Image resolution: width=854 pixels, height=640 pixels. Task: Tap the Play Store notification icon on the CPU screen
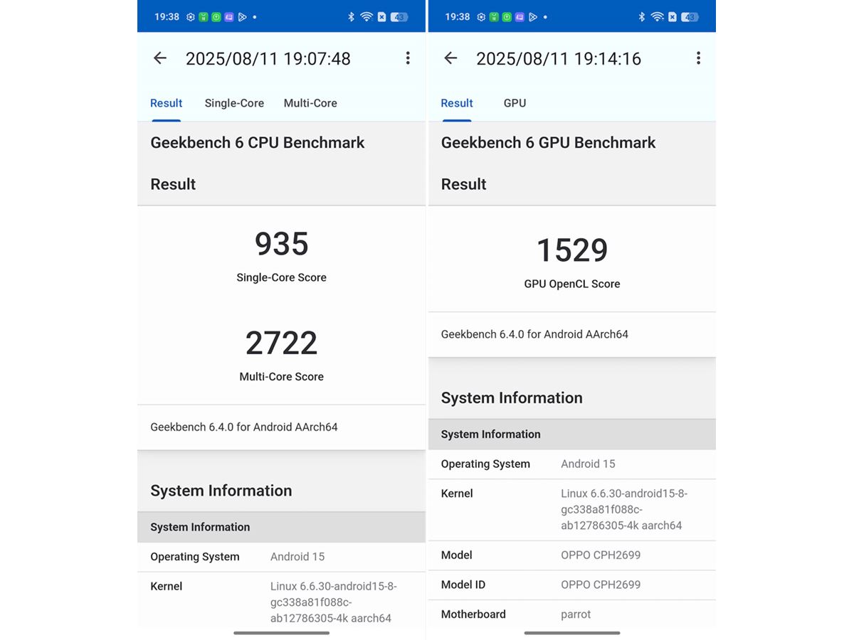pyautogui.click(x=242, y=16)
